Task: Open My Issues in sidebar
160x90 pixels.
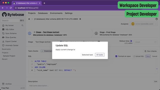Action: (9, 25)
